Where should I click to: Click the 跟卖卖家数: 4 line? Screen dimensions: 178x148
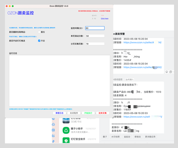(120, 95)
